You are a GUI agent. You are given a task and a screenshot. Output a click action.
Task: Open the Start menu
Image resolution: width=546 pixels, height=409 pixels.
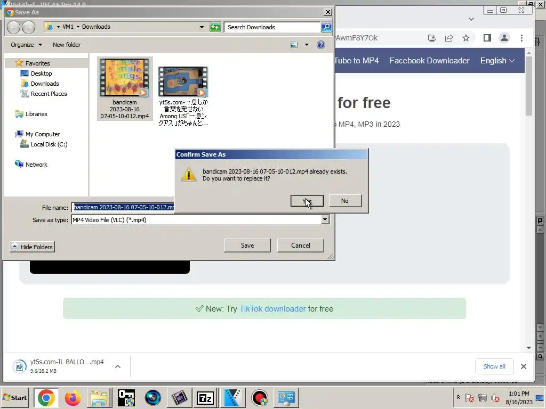pos(14,397)
